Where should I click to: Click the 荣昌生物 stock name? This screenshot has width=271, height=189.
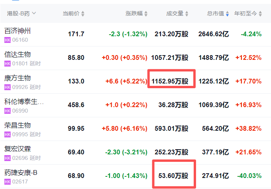click(17, 125)
